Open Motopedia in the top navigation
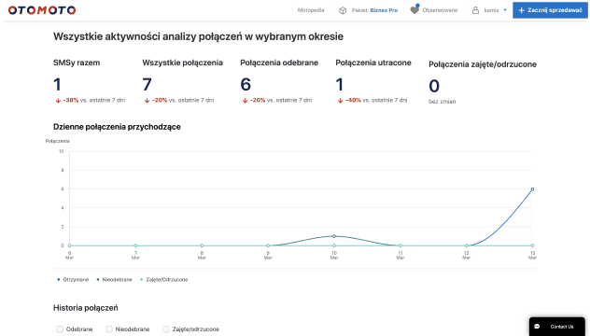The height and width of the screenshot is (336, 590). (x=311, y=10)
